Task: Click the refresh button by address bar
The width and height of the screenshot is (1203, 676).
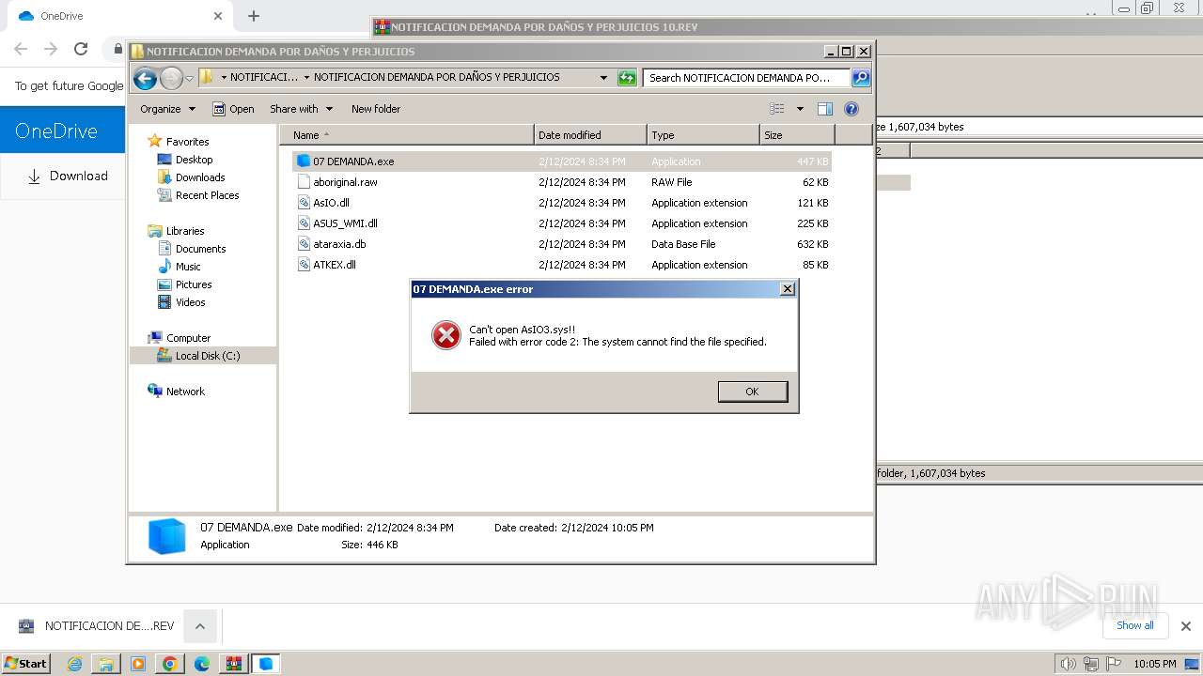Action: pos(627,78)
